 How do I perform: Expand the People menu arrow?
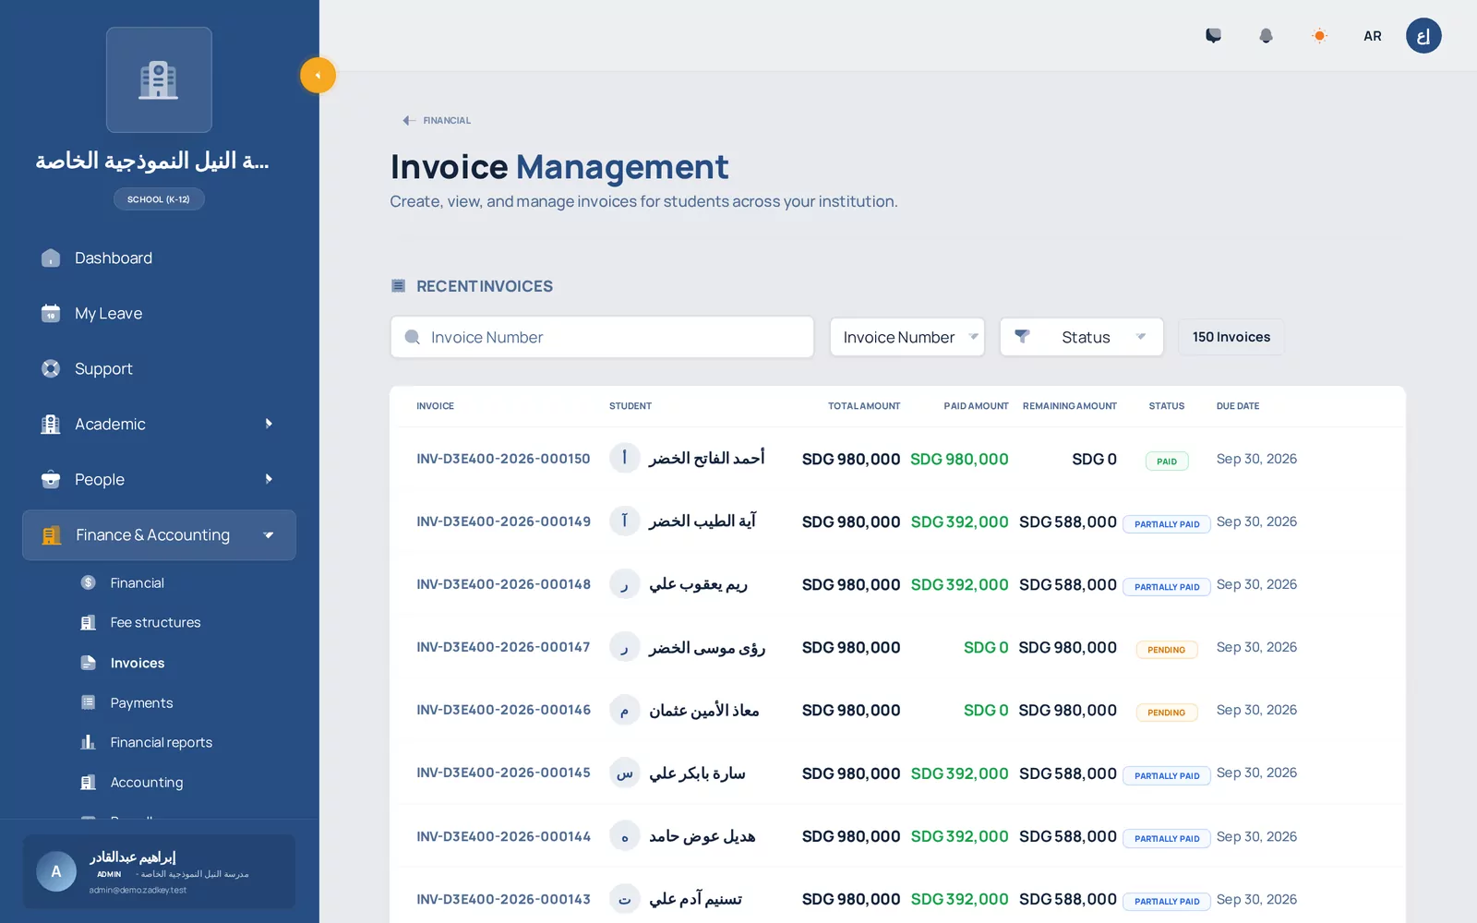[x=269, y=479]
